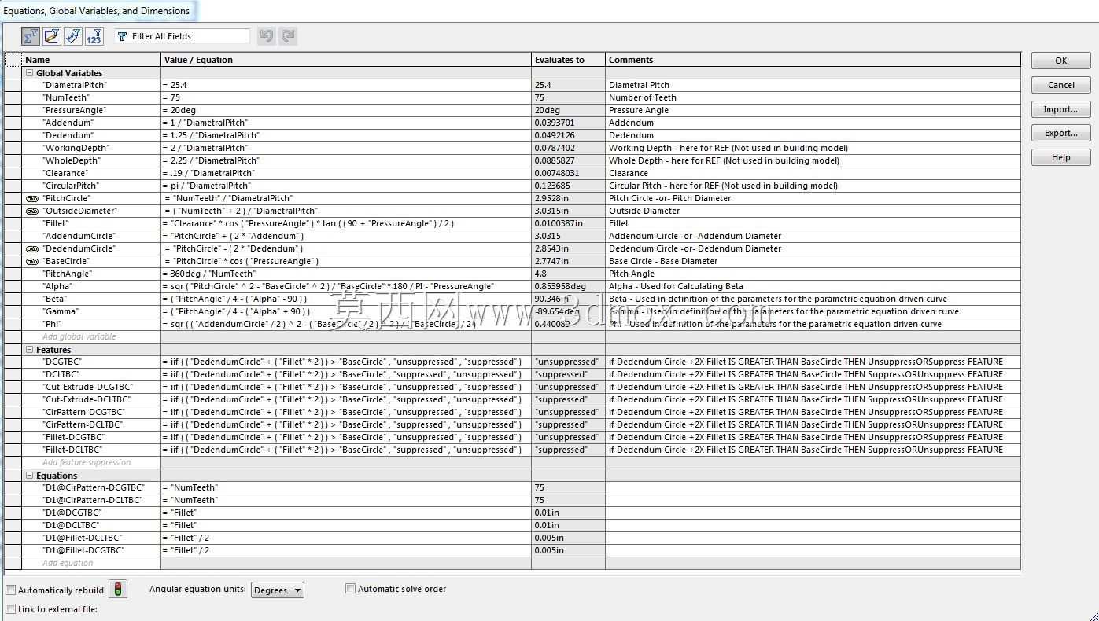Click the "Cut-Extrude-DCGTBC" feature name
Viewport: 1099px width, 621px height.
[87, 387]
